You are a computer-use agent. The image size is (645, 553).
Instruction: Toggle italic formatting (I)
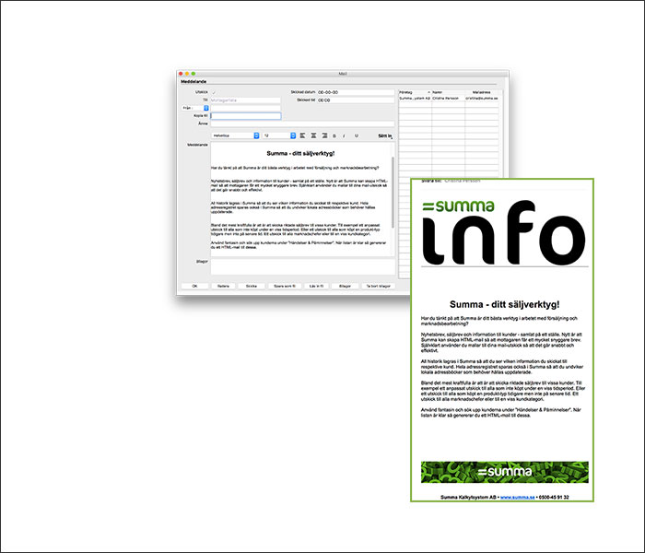(x=344, y=135)
